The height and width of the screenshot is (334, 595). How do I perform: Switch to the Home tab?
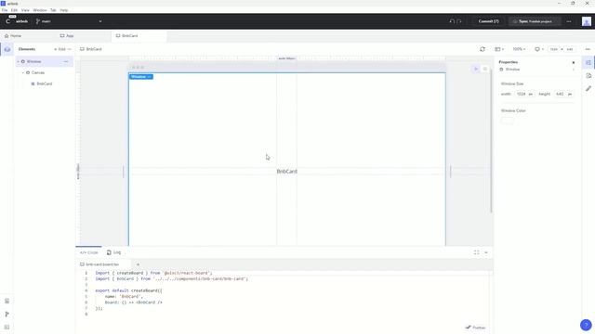pos(13,35)
